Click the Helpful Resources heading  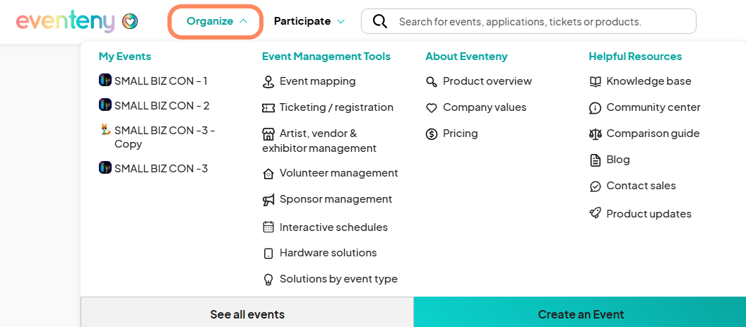(x=635, y=57)
